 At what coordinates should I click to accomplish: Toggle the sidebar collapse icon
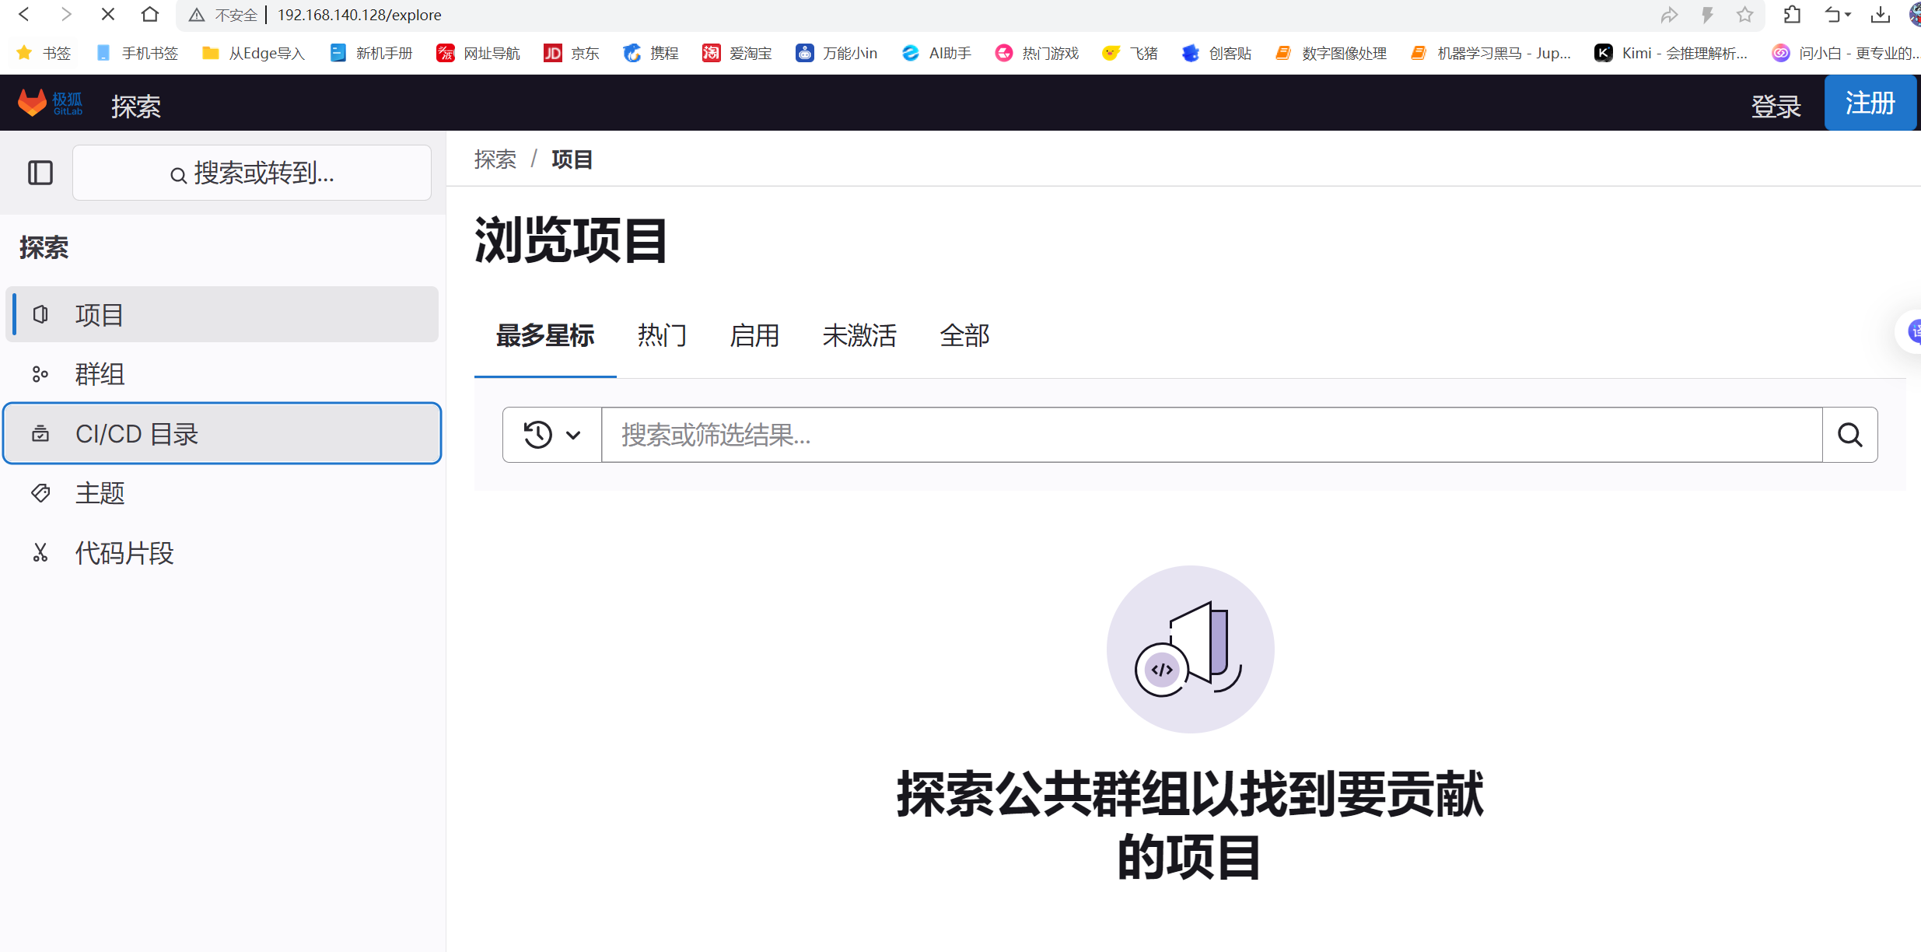tap(40, 173)
